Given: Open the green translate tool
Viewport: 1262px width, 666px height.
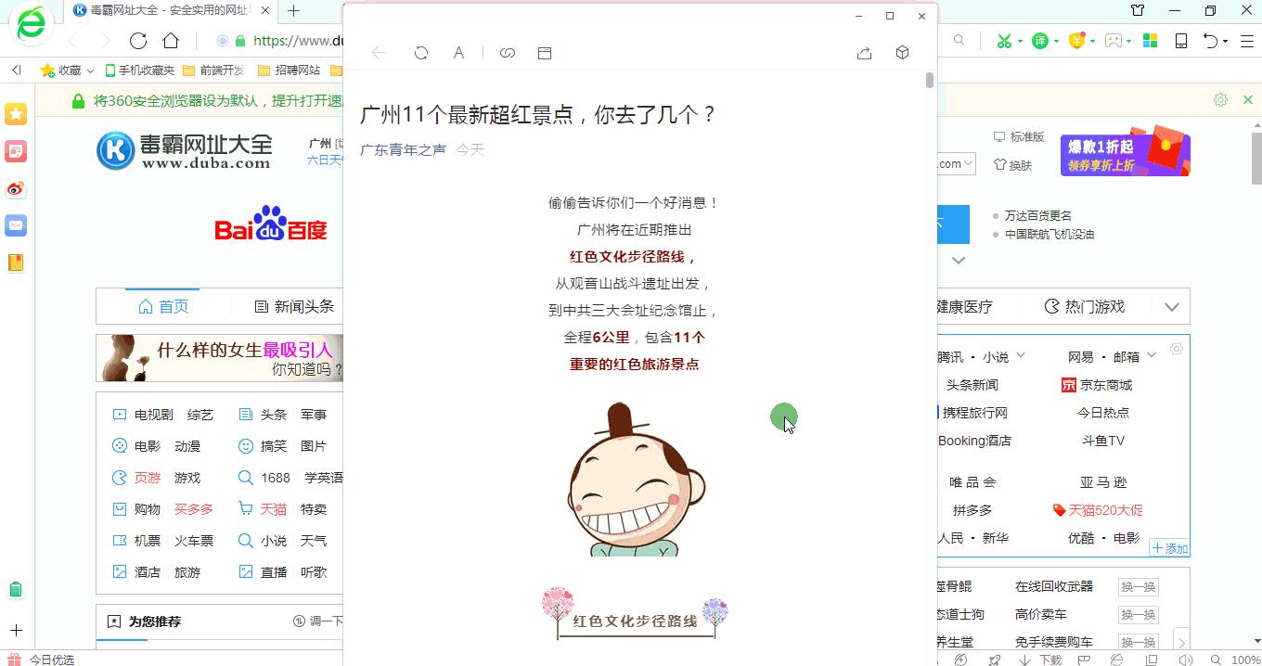Looking at the screenshot, I should 1039,41.
